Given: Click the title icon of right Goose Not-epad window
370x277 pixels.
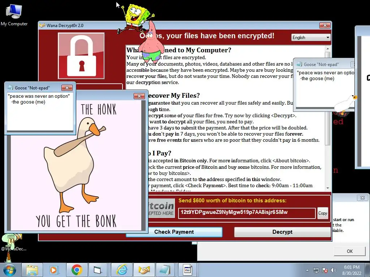Looking at the screenshot, I should (x=299, y=64).
